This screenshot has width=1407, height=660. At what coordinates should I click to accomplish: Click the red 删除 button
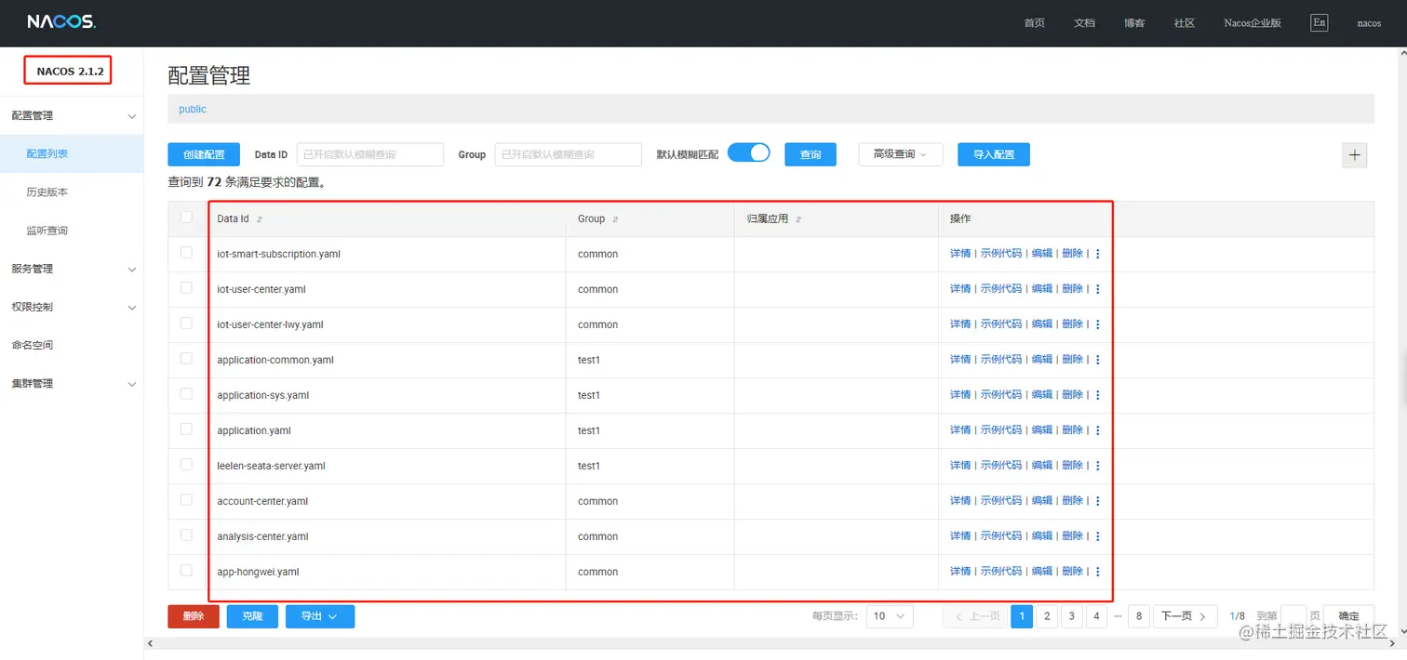click(194, 616)
